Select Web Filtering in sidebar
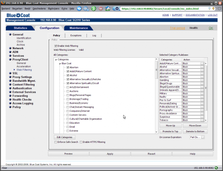 pos(24,70)
